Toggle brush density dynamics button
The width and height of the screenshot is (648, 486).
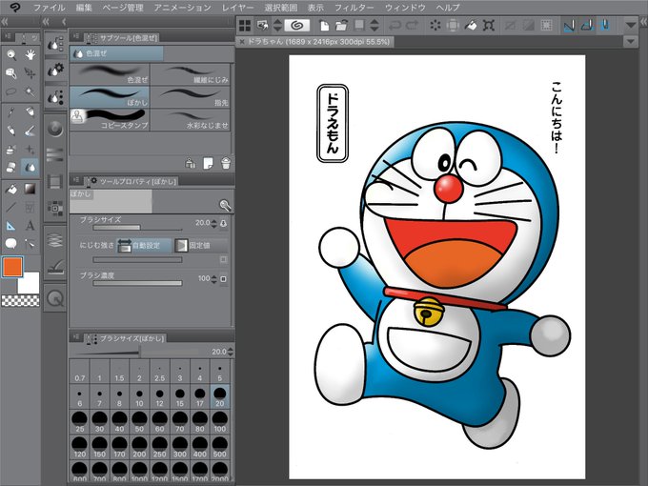(x=224, y=279)
